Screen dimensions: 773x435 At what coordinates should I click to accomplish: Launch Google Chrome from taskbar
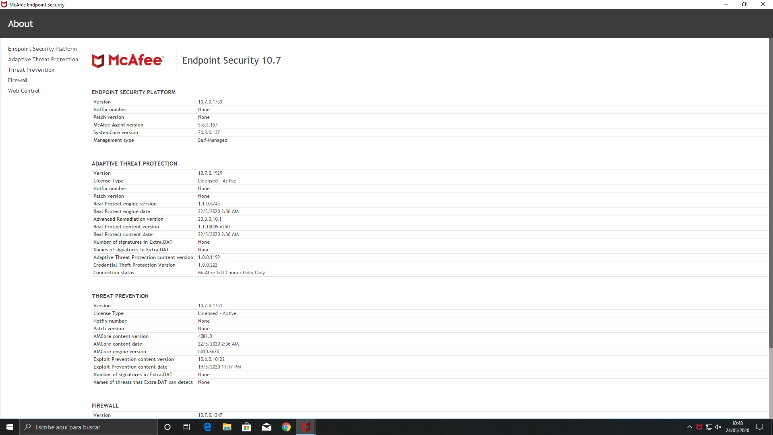(286, 427)
